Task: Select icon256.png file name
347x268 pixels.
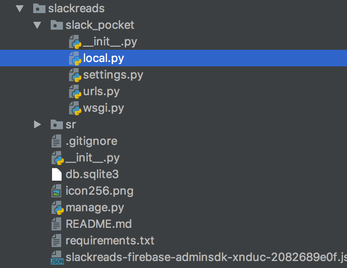Action: pyautogui.click(x=100, y=191)
